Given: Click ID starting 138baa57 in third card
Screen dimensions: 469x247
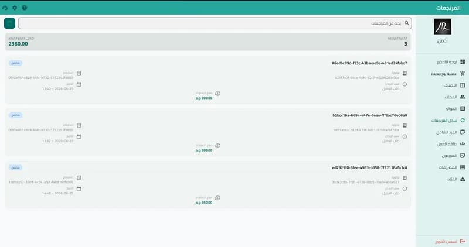Looking at the screenshot, I should click(41, 182).
